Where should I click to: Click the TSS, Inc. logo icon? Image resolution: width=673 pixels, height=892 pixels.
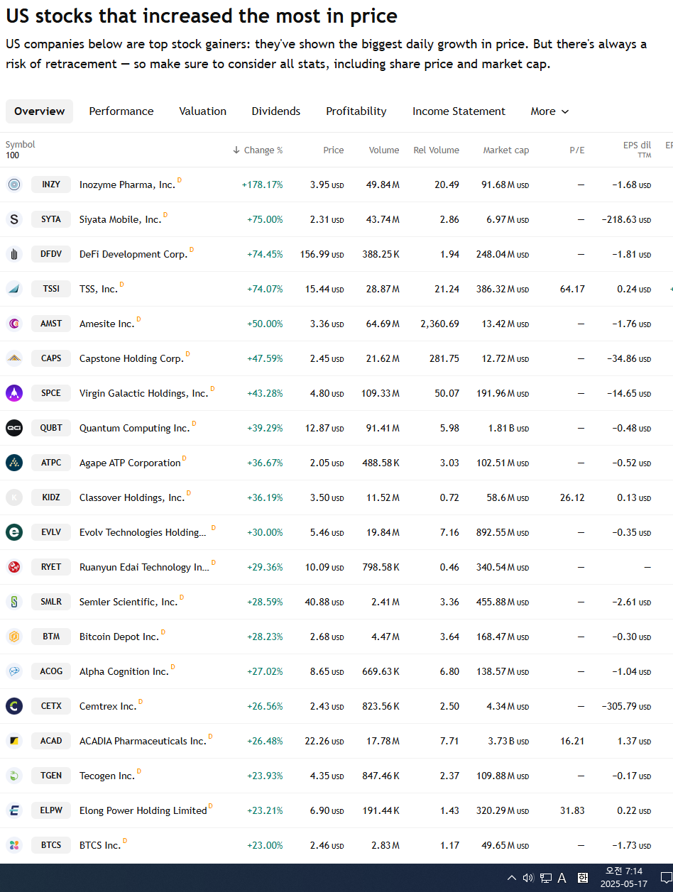[x=14, y=289]
